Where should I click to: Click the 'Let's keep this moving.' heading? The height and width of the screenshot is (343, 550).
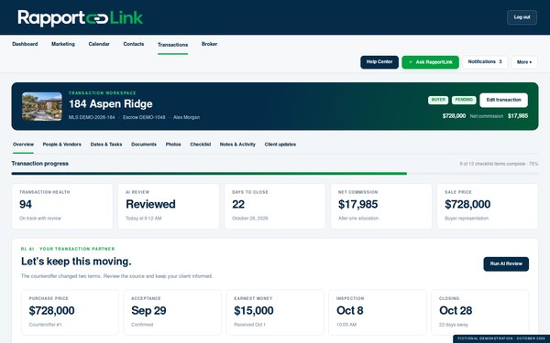click(x=76, y=262)
